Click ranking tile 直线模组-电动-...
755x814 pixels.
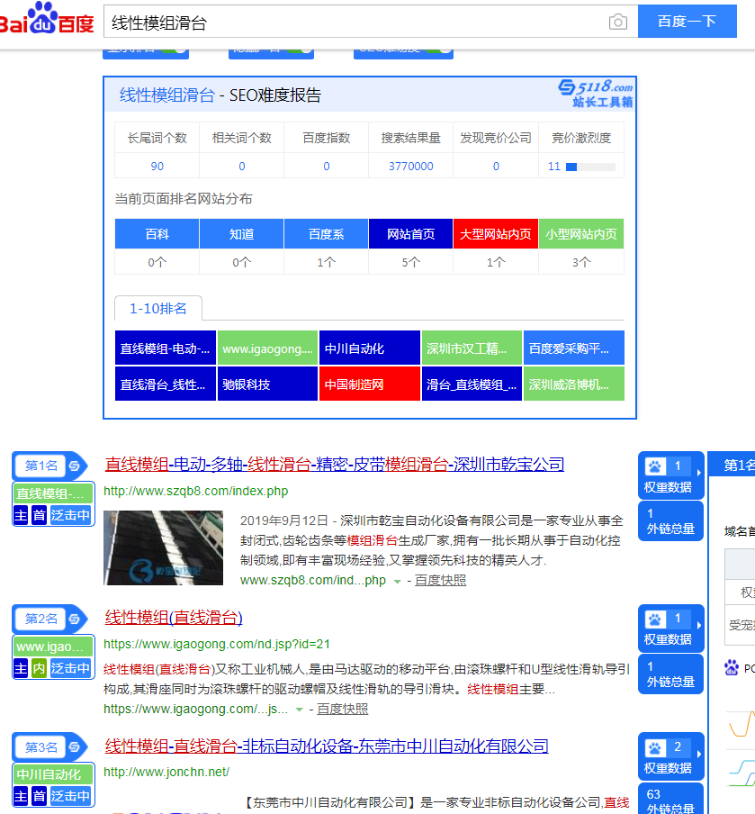165,348
